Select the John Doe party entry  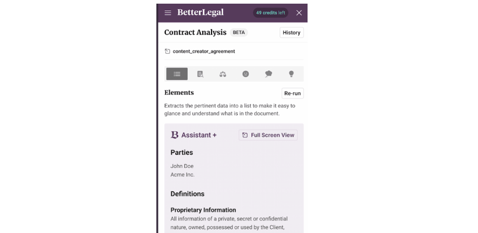(182, 166)
